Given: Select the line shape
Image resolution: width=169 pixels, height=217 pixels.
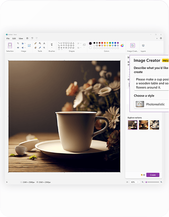Looking at the screenshot, I should [x=59, y=43].
